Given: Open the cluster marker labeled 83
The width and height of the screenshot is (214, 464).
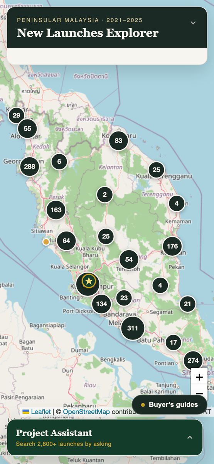Looking at the screenshot, I should click(x=118, y=141).
